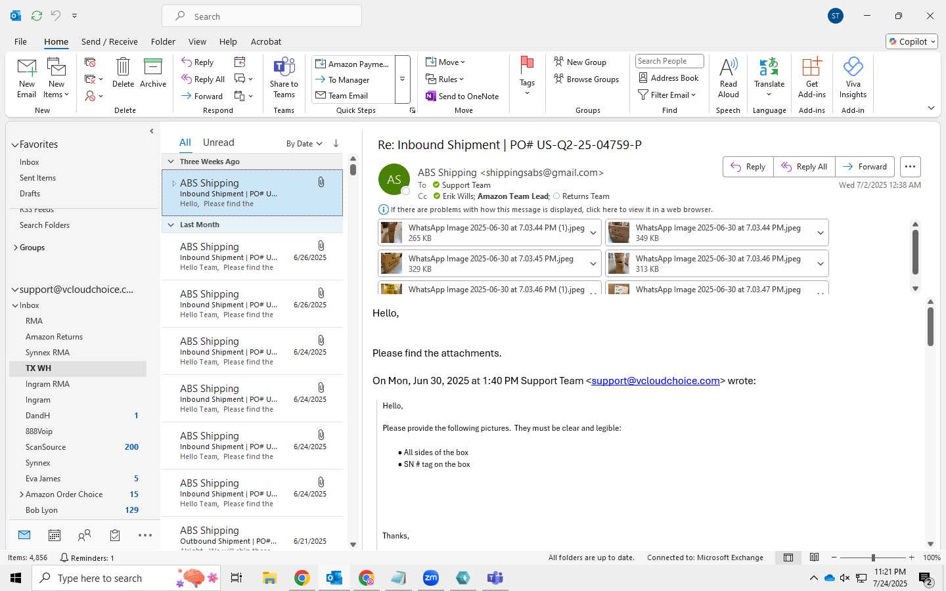
Task: Switch to People view in navigation bar
Action: pos(84,535)
